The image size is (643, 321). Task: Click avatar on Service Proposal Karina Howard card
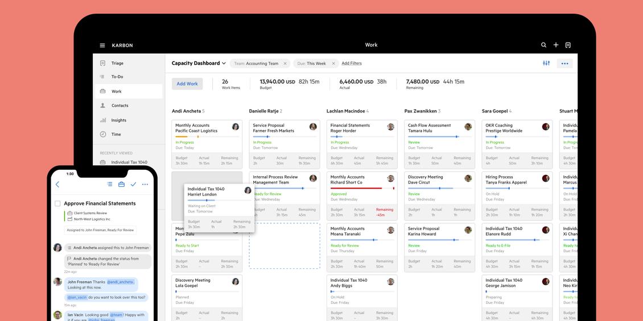click(468, 230)
